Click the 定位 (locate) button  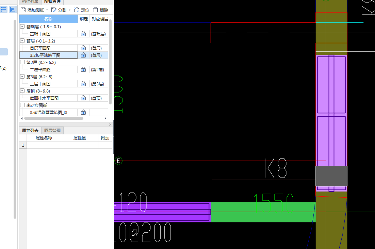click(x=82, y=10)
